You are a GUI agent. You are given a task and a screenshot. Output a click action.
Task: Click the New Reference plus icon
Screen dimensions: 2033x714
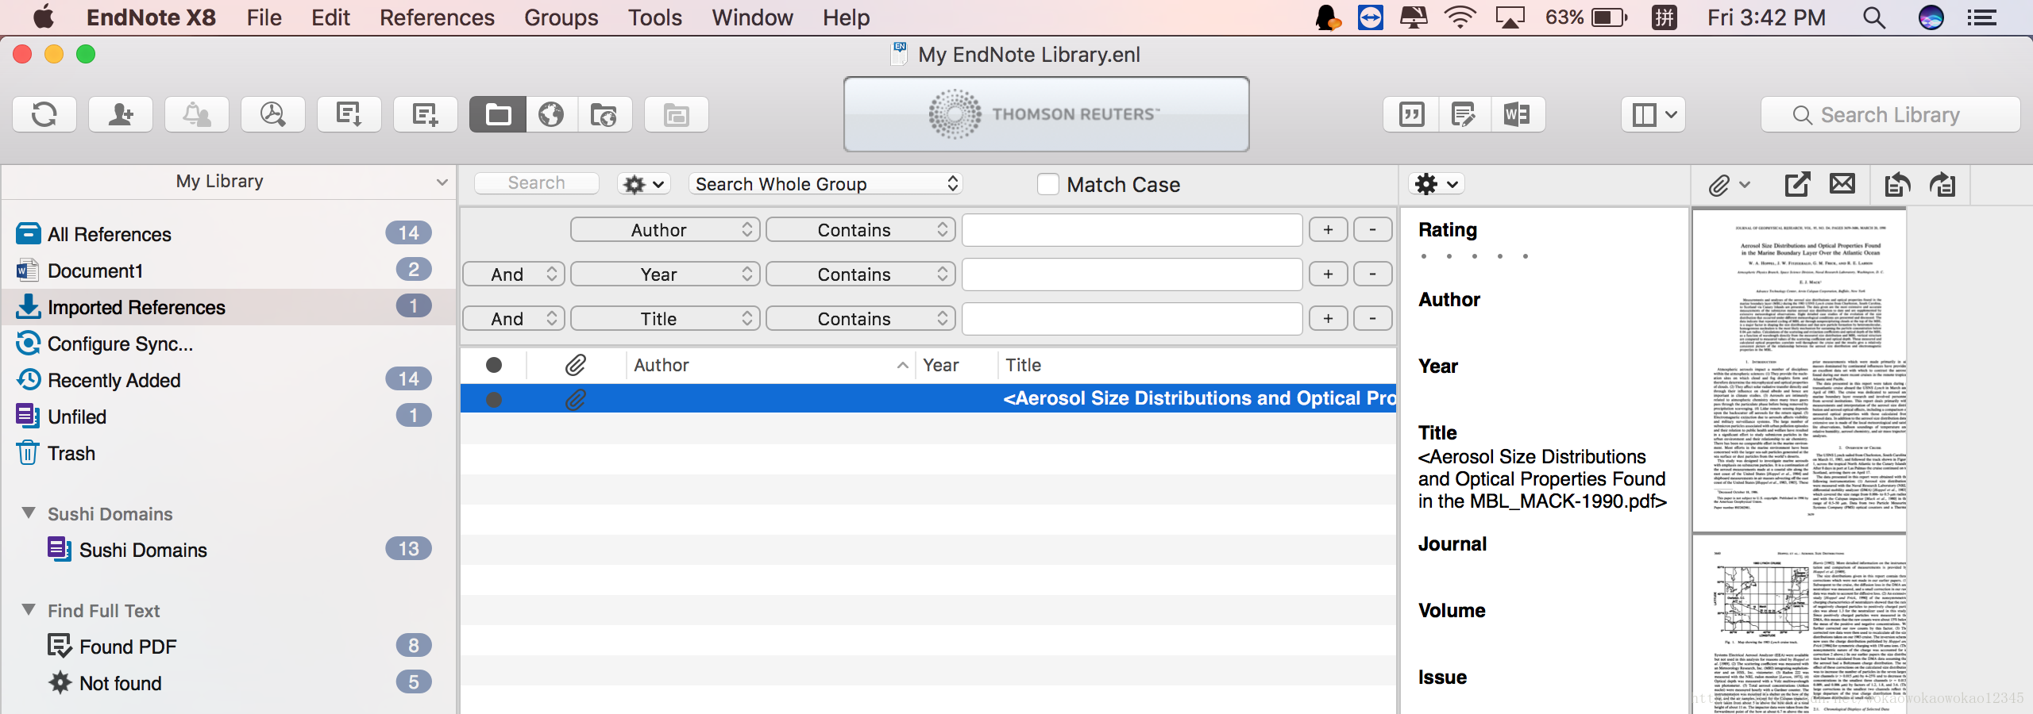(x=426, y=115)
